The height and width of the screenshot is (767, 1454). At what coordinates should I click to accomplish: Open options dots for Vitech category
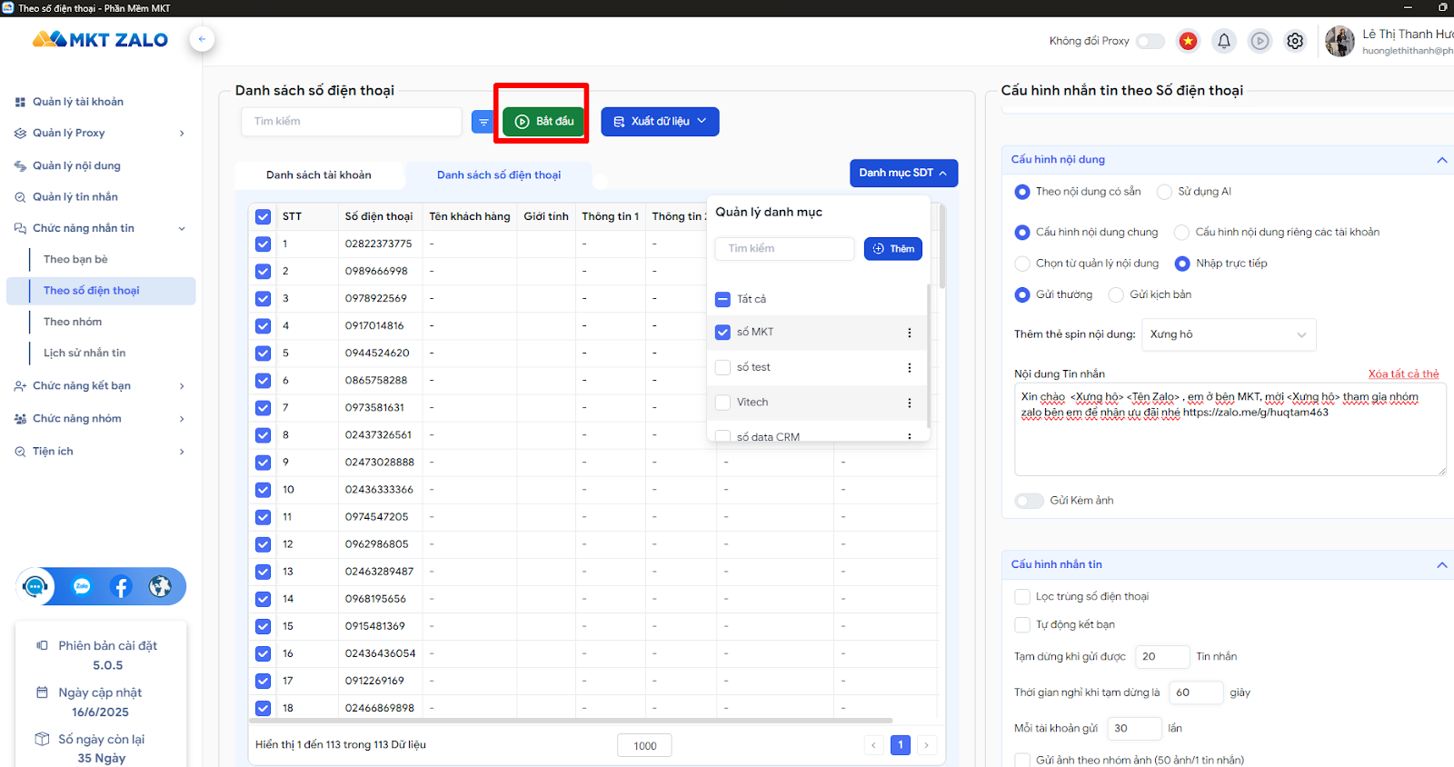[909, 403]
